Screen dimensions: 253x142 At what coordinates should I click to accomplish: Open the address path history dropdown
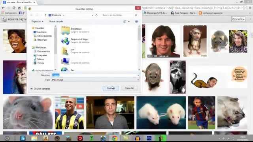[x=92, y=15]
